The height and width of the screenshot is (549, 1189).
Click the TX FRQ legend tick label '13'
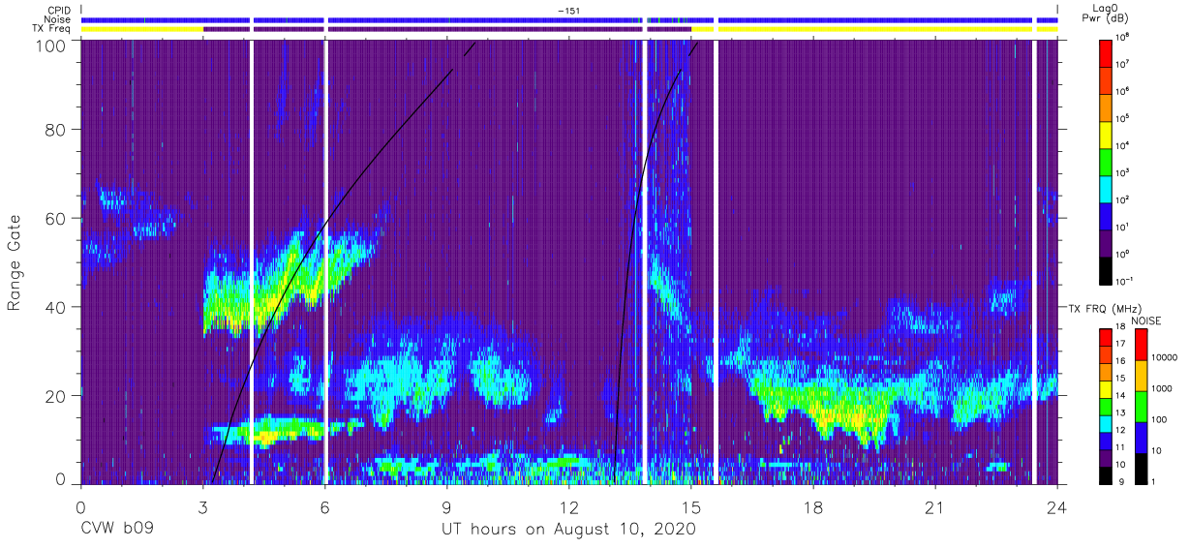pyautogui.click(x=1122, y=412)
